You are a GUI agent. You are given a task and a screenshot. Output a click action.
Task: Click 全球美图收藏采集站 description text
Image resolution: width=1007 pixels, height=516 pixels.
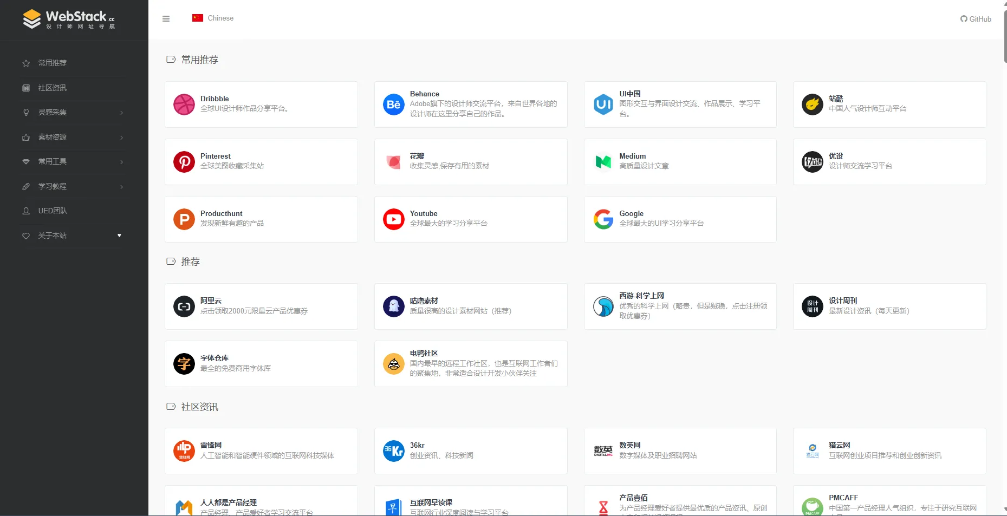(x=232, y=166)
